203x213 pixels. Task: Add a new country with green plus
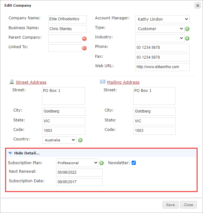pos(80,140)
